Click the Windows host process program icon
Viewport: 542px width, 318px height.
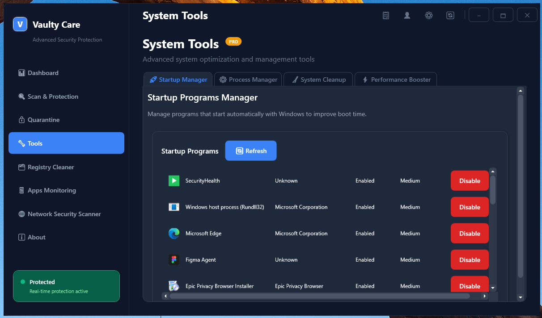(174, 207)
